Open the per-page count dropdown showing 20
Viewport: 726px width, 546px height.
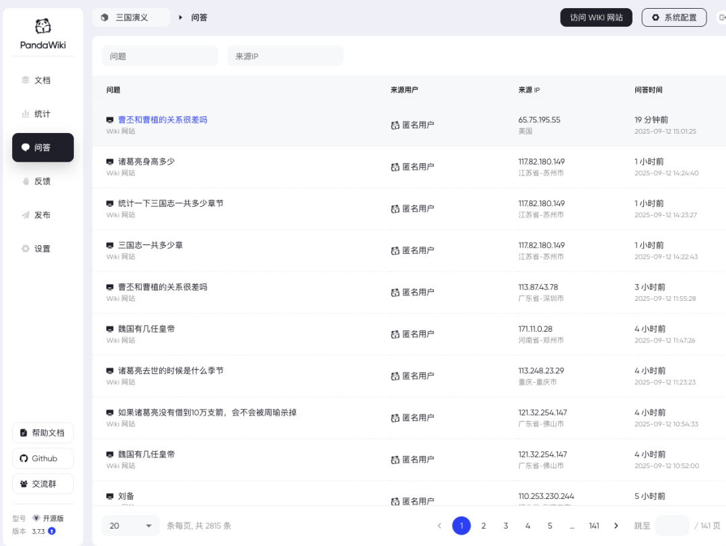[x=130, y=526]
